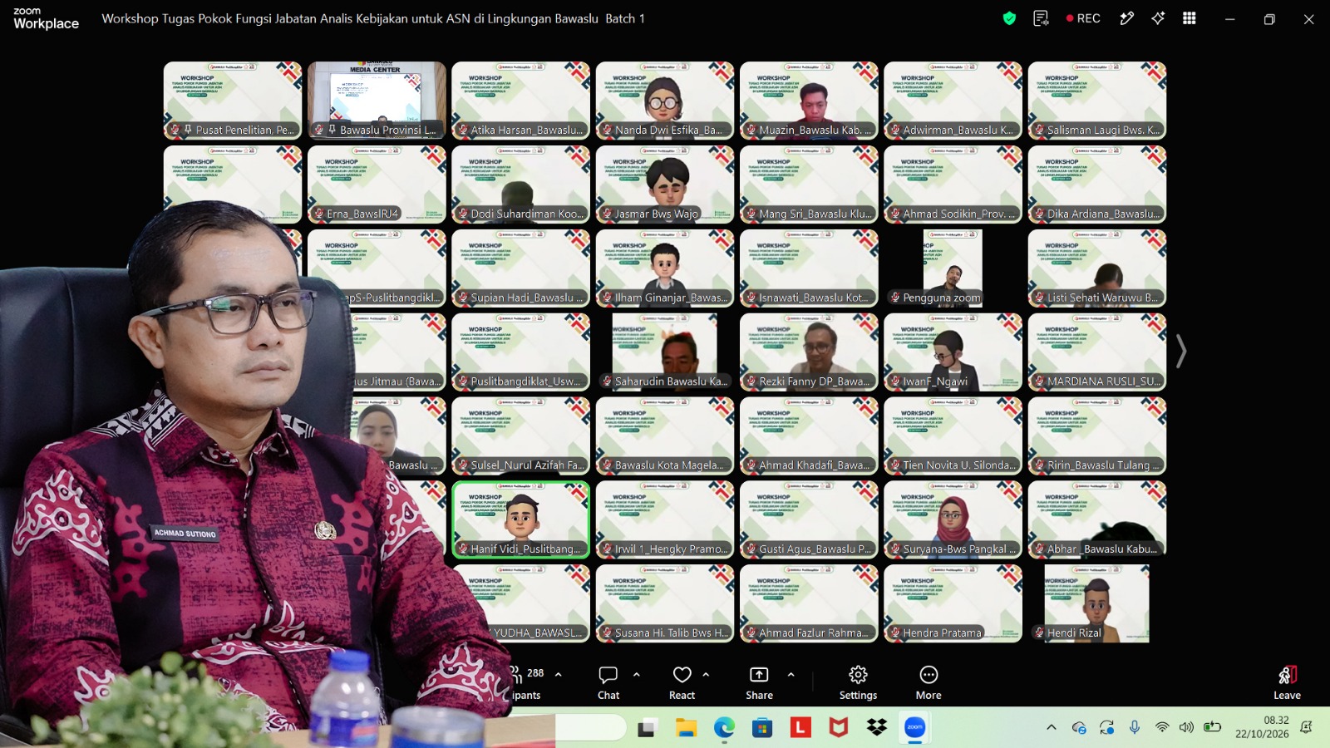Expand the React options caret
The image size is (1330, 748).
click(706, 674)
